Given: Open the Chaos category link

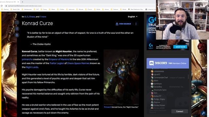Looking at the screenshot, I should (x=32, y=17).
